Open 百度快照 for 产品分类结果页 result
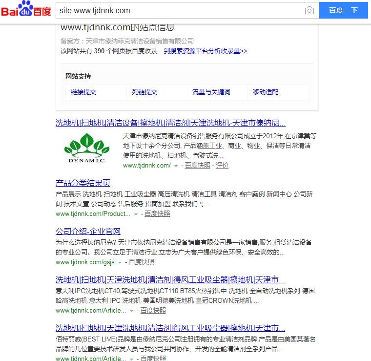Screen dimensions: 371x361 pos(157,214)
